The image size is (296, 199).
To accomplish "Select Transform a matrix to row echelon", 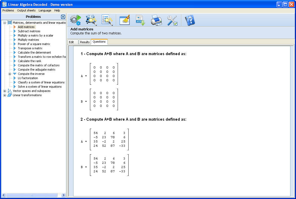I will (x=42, y=57).
